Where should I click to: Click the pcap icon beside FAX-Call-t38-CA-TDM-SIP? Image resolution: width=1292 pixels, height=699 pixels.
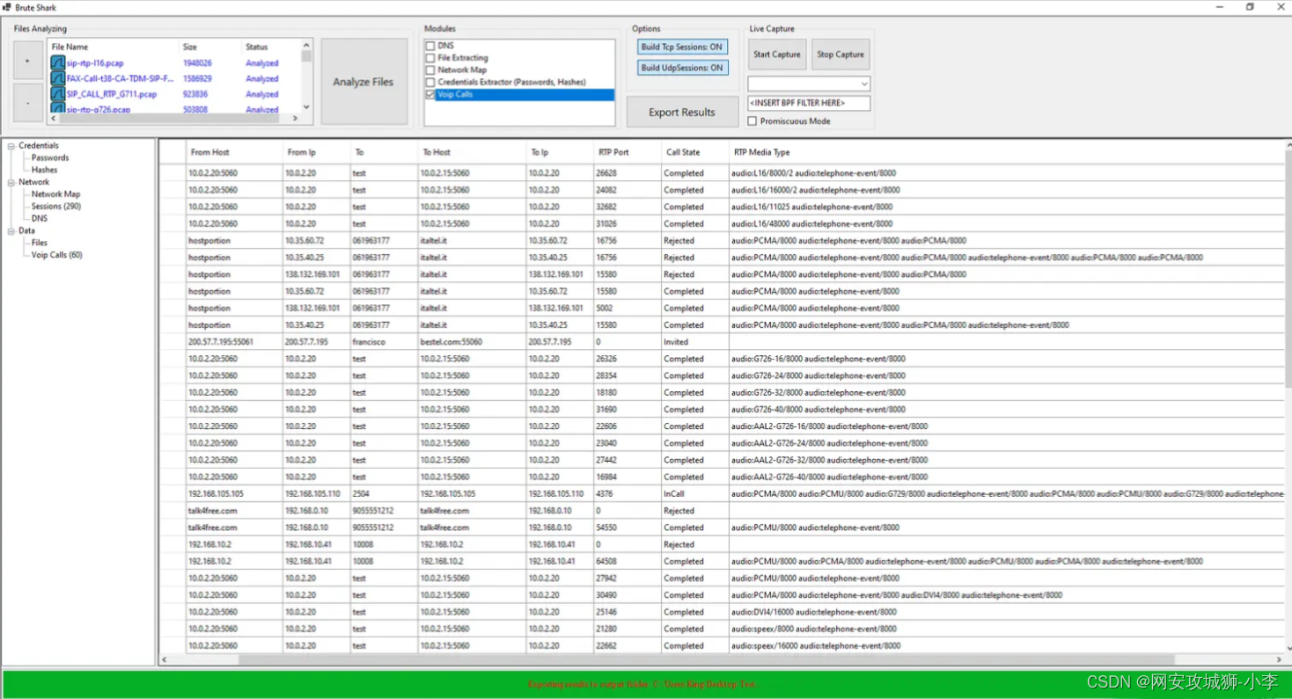pos(57,78)
